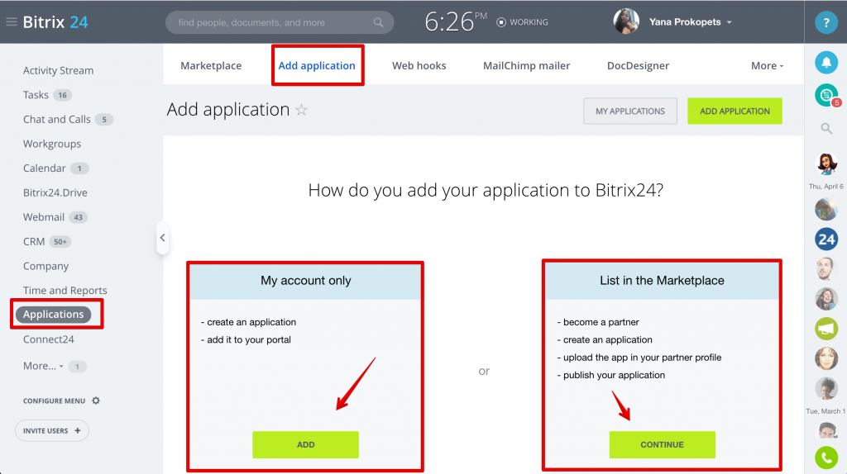The height and width of the screenshot is (474, 847).
Task: Click the CONFIGURE MENU link
Action: pyautogui.click(x=54, y=401)
